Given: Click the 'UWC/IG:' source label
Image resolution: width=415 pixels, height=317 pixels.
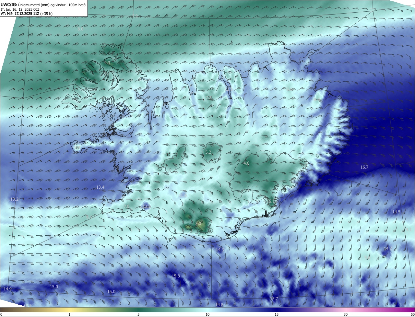Looking at the screenshot, I should click(x=9, y=4).
